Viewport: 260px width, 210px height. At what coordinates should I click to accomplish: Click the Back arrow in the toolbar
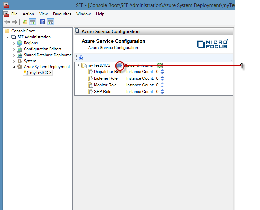tap(7, 22)
